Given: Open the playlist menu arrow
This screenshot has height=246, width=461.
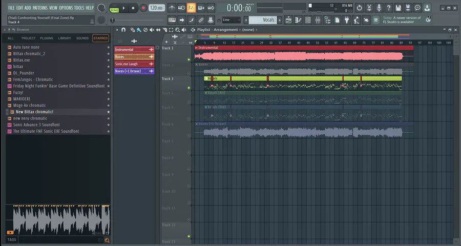Looking at the screenshot, I should pyautogui.click(x=117, y=30).
